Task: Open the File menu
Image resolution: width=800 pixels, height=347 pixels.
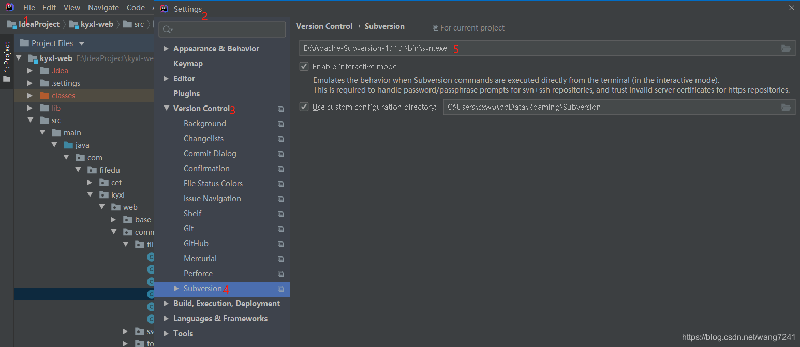Action: tap(29, 8)
